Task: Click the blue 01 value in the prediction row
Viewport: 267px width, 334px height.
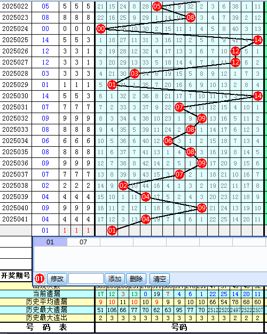Action: click(45, 230)
